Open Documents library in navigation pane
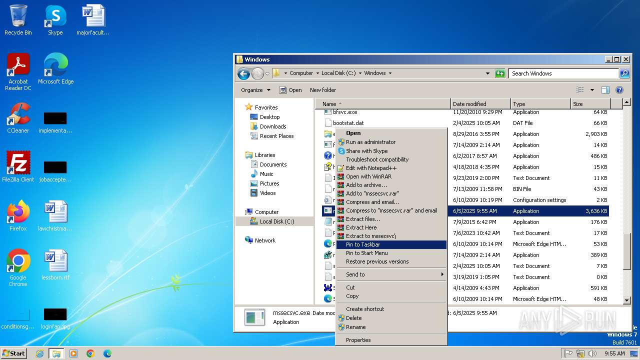Viewport: 640px width, 360px height. 273,164
